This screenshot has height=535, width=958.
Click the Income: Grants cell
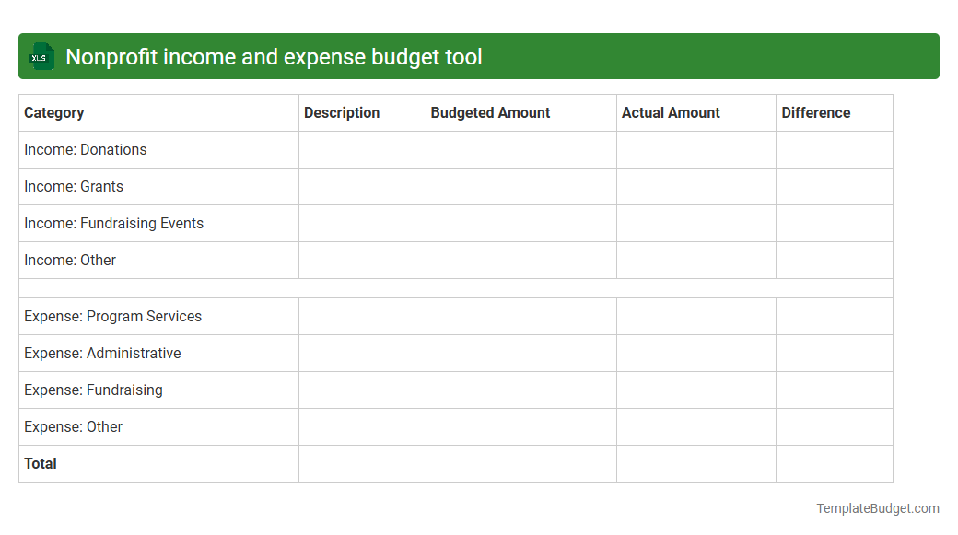(x=74, y=186)
